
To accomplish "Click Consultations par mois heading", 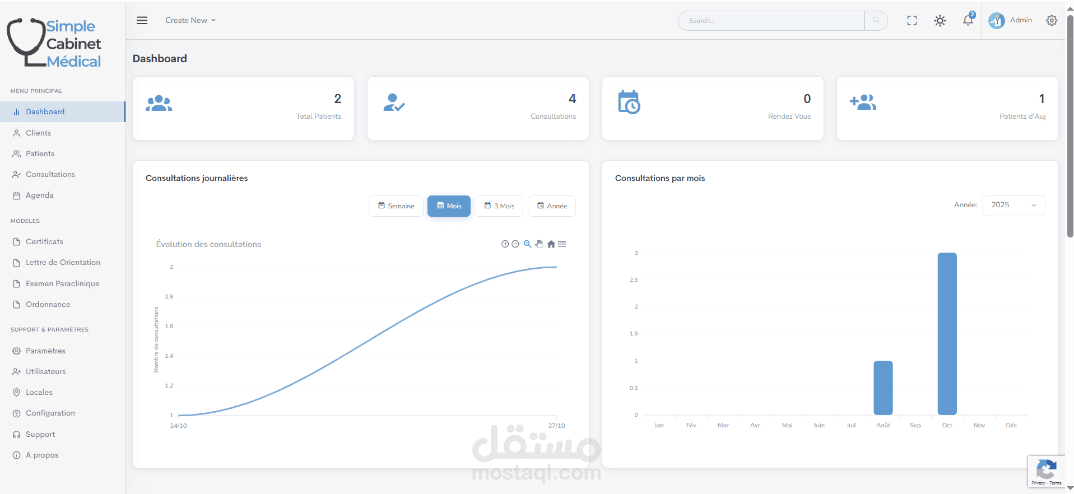I will coord(660,178).
